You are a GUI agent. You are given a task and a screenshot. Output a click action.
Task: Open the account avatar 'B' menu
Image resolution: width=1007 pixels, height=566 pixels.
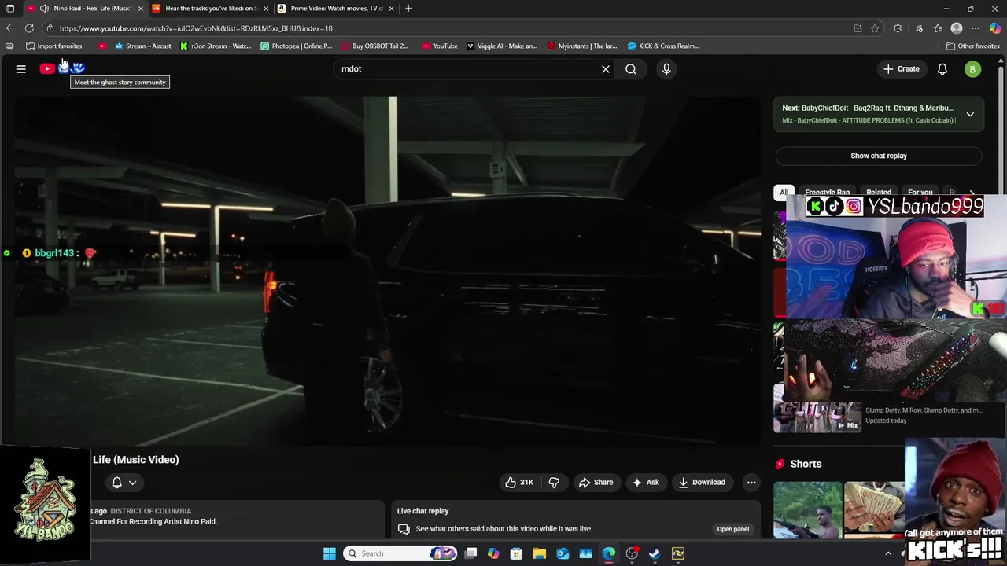point(972,69)
